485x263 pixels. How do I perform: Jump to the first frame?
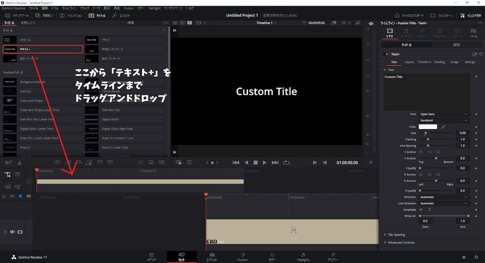236,163
